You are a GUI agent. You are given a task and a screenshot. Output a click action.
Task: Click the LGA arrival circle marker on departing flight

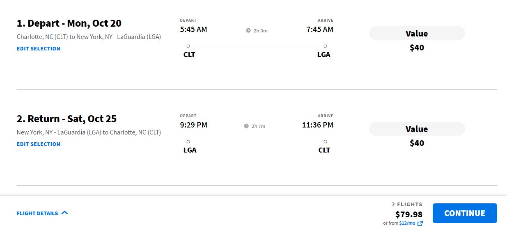[x=325, y=46]
